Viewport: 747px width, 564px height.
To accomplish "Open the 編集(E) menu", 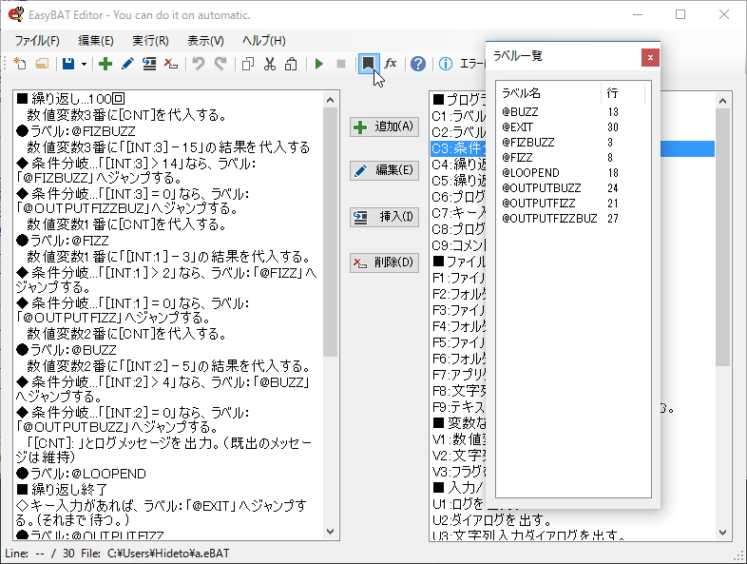I will point(96,41).
